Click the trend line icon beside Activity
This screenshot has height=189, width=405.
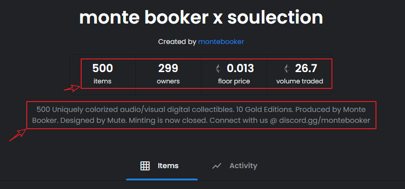coord(217,166)
